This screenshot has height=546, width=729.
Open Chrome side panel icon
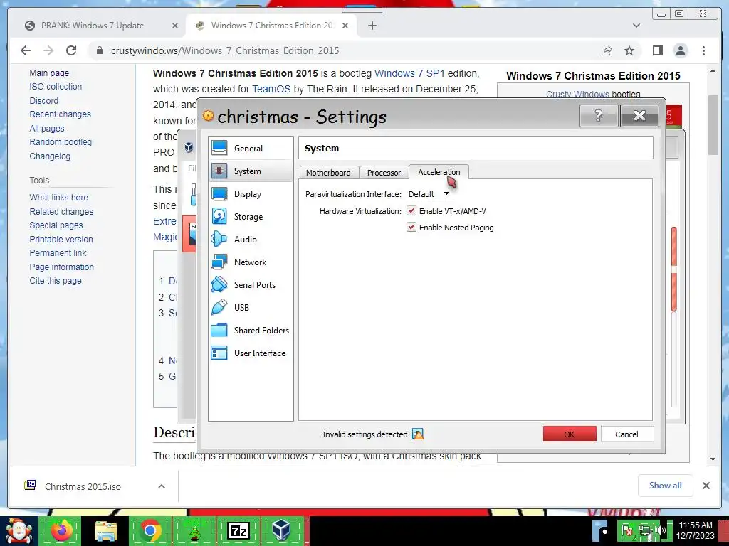657,50
